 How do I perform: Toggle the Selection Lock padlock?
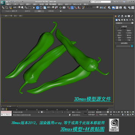coord(39,112)
